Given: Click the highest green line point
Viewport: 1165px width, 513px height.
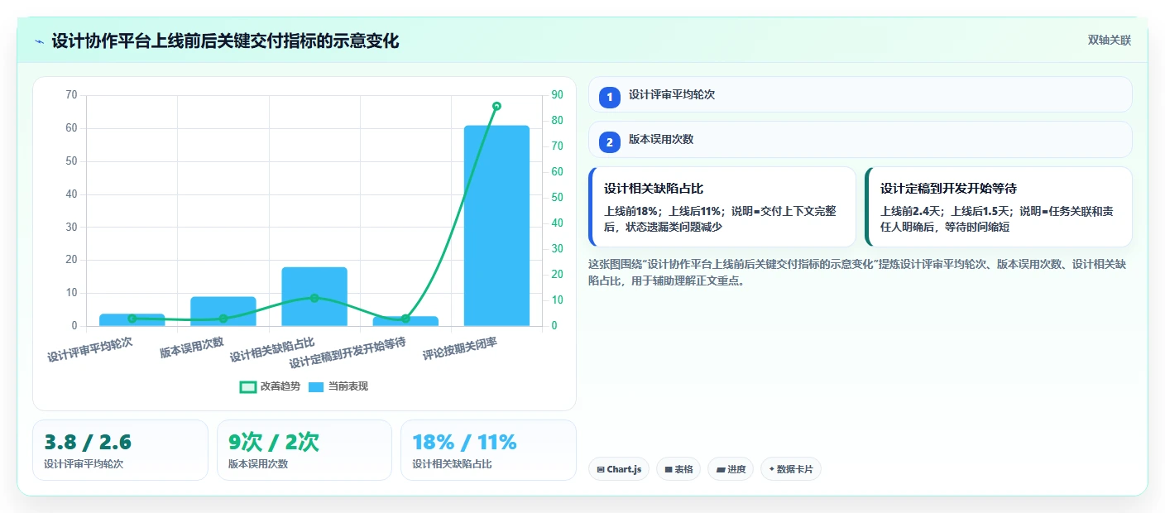Looking at the screenshot, I should pos(496,106).
